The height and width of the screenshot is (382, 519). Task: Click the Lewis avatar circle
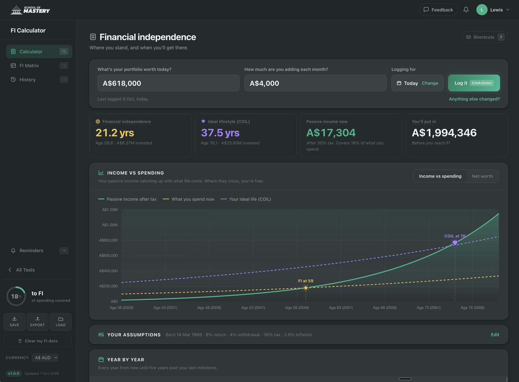click(482, 10)
